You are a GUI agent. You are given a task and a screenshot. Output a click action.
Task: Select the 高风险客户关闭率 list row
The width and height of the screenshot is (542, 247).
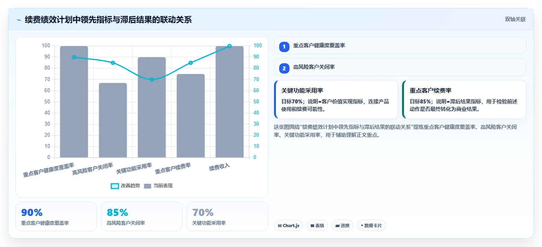point(400,67)
